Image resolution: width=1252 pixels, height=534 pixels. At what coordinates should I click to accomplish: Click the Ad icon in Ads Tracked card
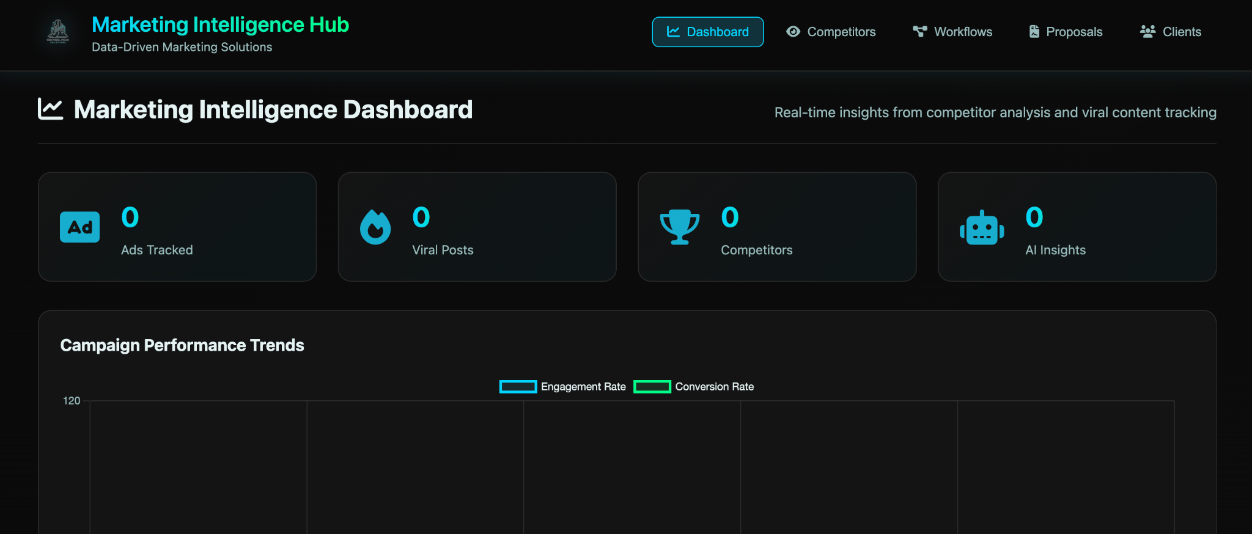click(x=79, y=227)
